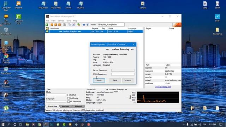Image resolution: width=226 pixels, height=127 pixels.
Task: Click the Server Password field
Action: (x=123, y=70)
